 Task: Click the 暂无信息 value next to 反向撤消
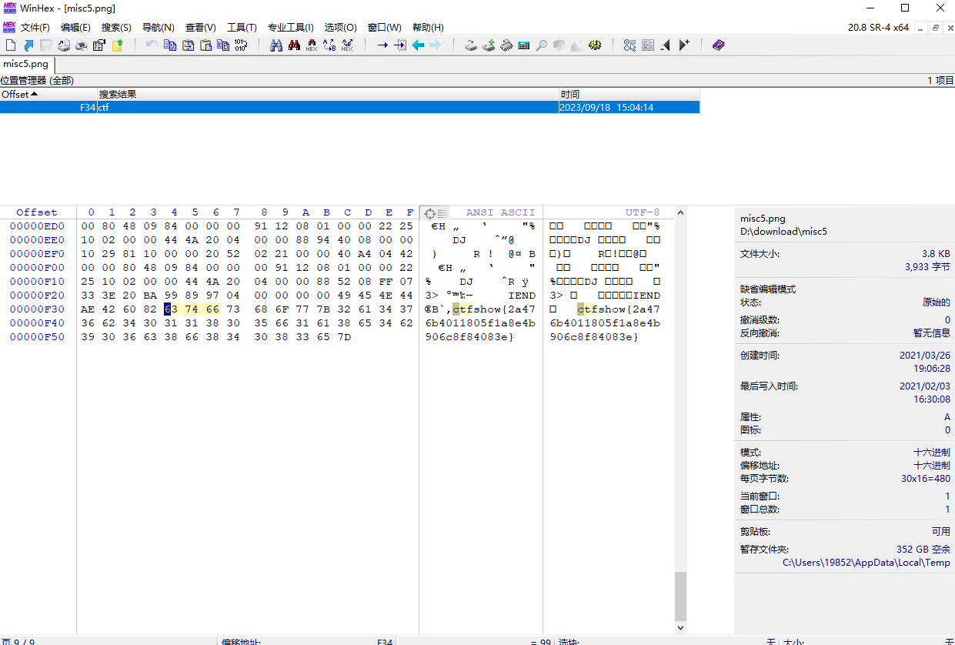932,333
